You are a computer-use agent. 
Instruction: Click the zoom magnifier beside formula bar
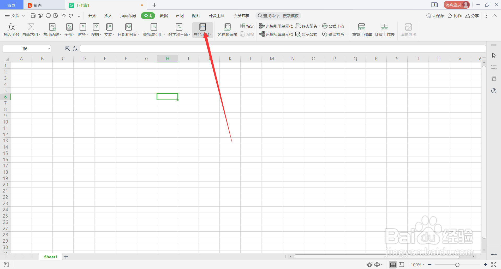[x=67, y=49]
